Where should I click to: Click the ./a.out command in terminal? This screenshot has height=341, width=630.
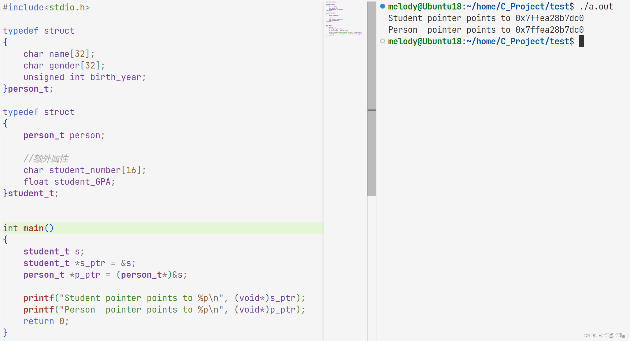(x=596, y=6)
